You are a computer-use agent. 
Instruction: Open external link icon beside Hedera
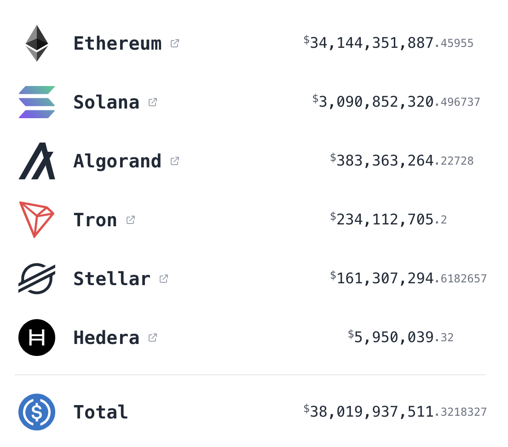coord(153,338)
